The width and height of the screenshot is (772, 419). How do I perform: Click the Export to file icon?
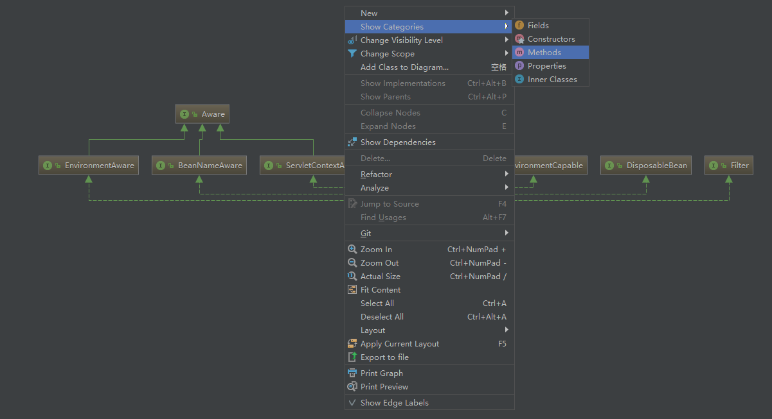[x=352, y=357]
